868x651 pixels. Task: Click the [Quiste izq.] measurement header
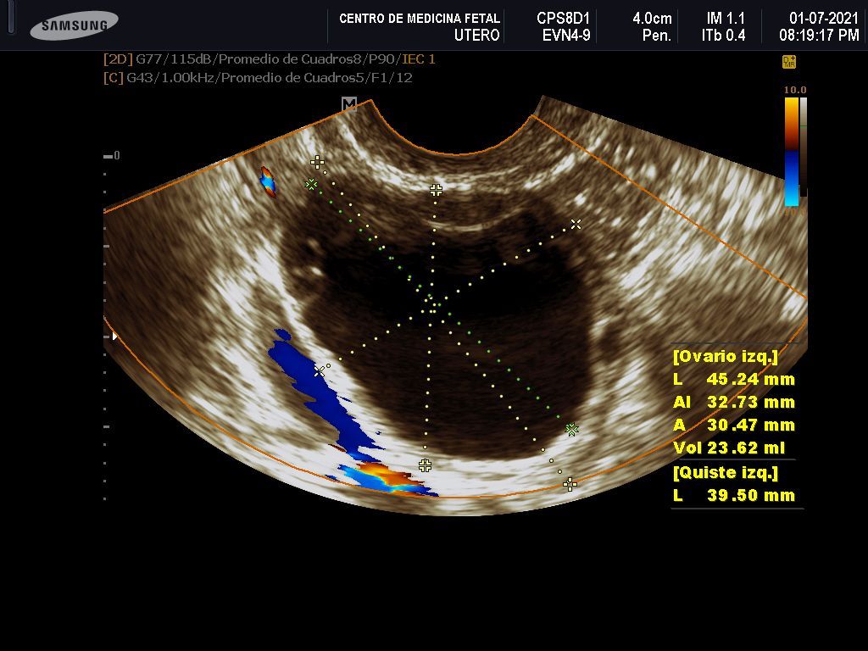coord(726,472)
